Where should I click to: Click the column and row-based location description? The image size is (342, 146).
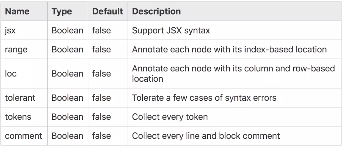(233, 73)
